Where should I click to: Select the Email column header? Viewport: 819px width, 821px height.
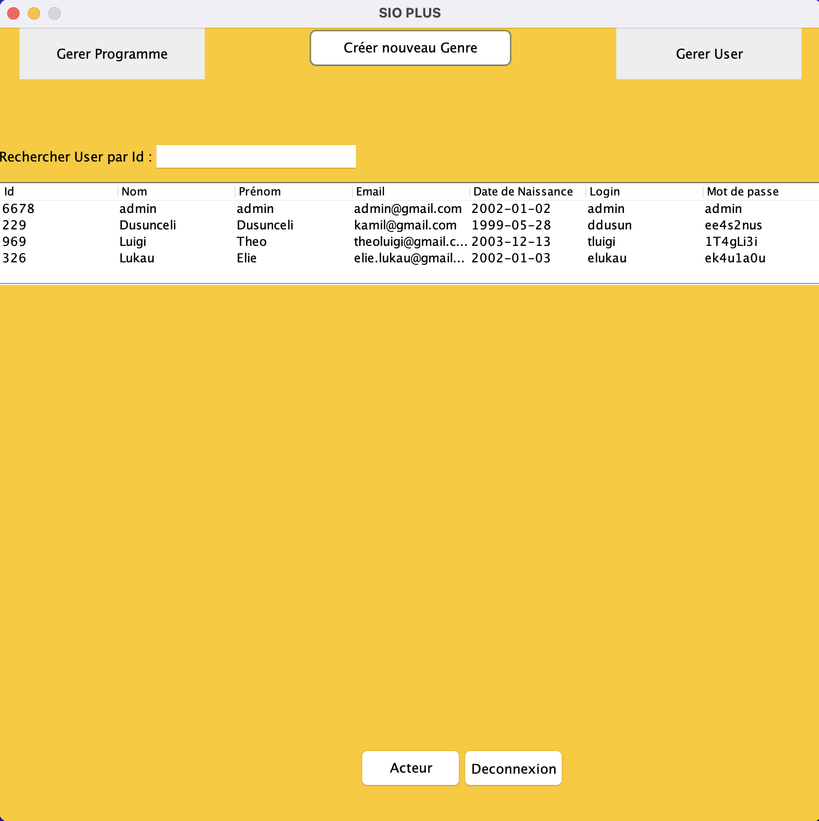coord(411,191)
